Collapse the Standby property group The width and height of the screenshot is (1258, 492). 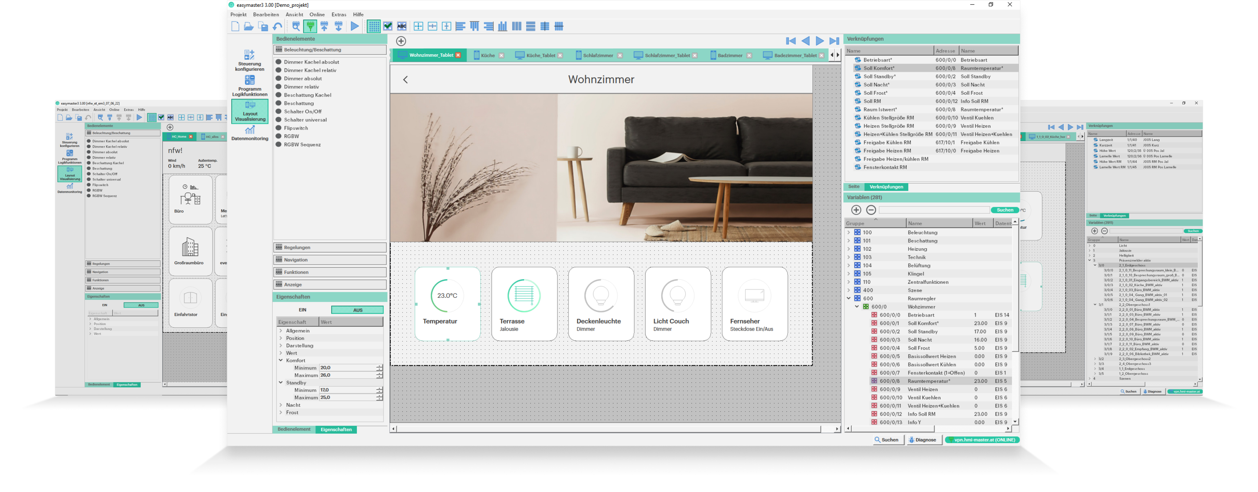(281, 383)
